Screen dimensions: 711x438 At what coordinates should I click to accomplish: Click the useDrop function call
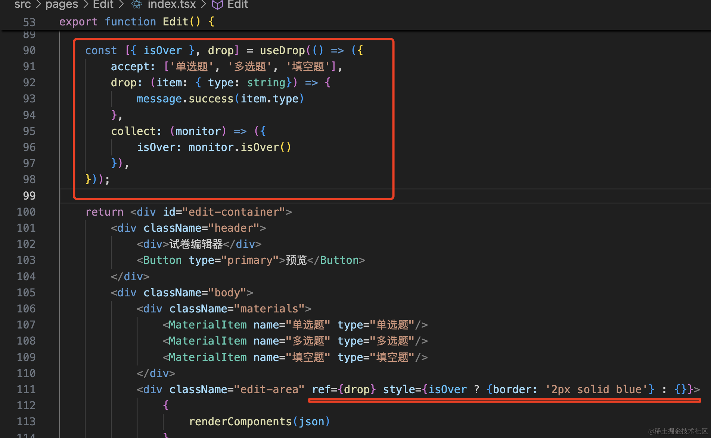[282, 50]
